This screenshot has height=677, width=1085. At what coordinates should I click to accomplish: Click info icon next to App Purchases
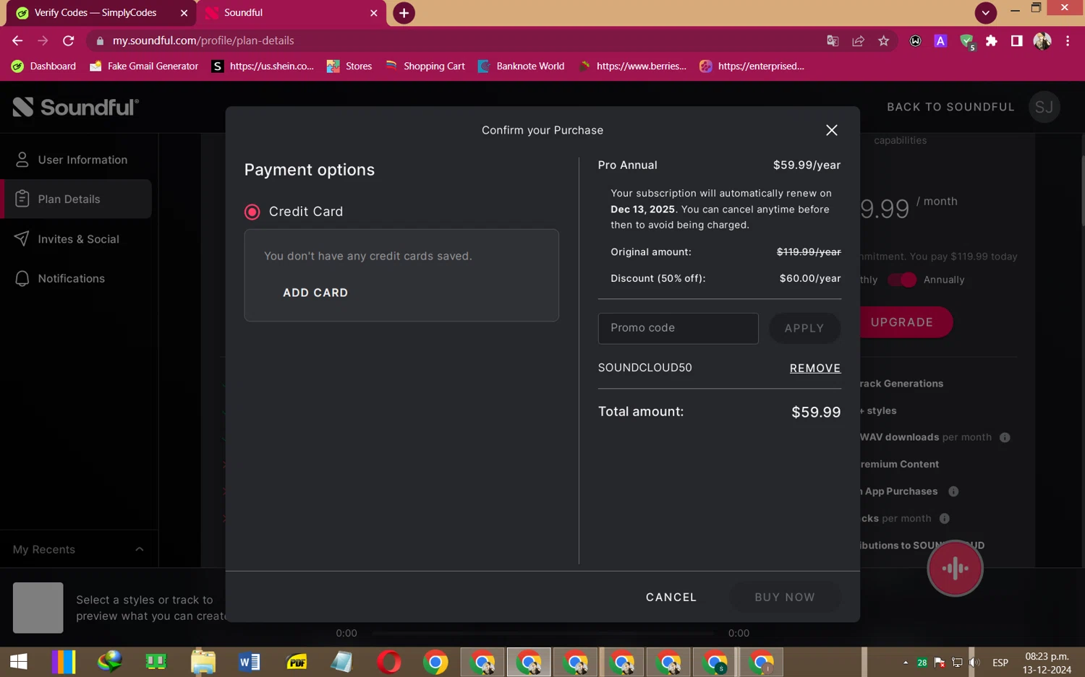pos(953,492)
